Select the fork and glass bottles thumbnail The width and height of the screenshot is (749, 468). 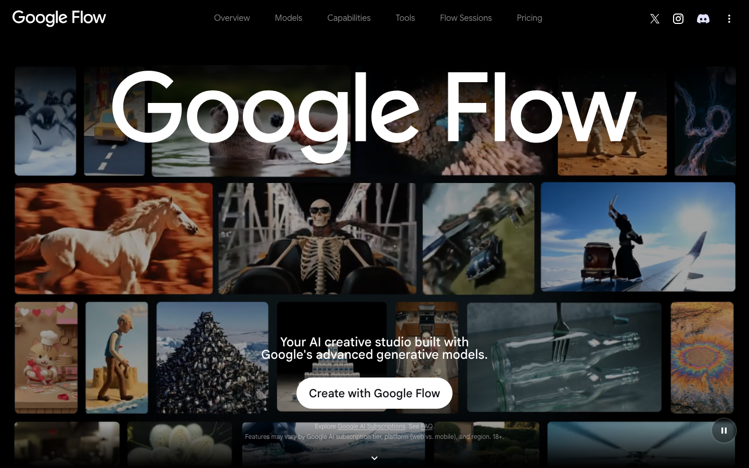[564, 357]
